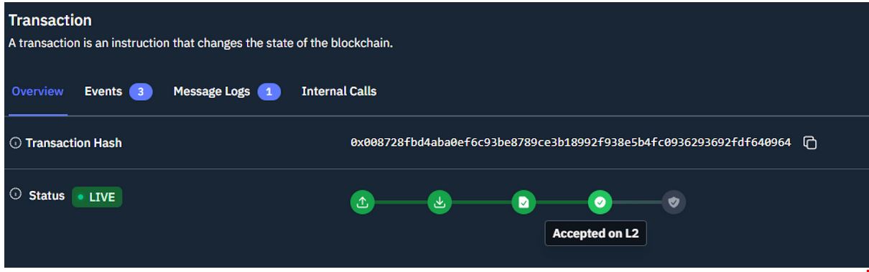
Task: Select the download-arrow received status step icon
Action: [440, 202]
